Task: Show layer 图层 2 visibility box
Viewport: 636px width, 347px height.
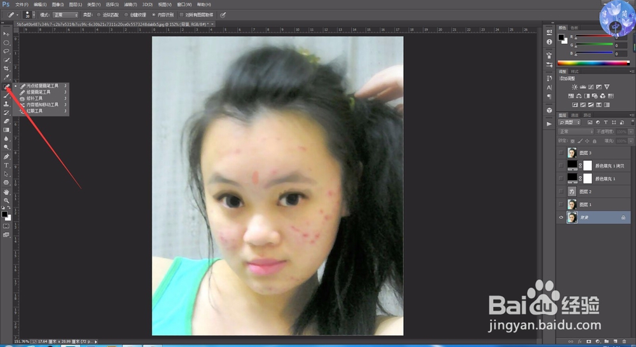Action: tap(562, 191)
